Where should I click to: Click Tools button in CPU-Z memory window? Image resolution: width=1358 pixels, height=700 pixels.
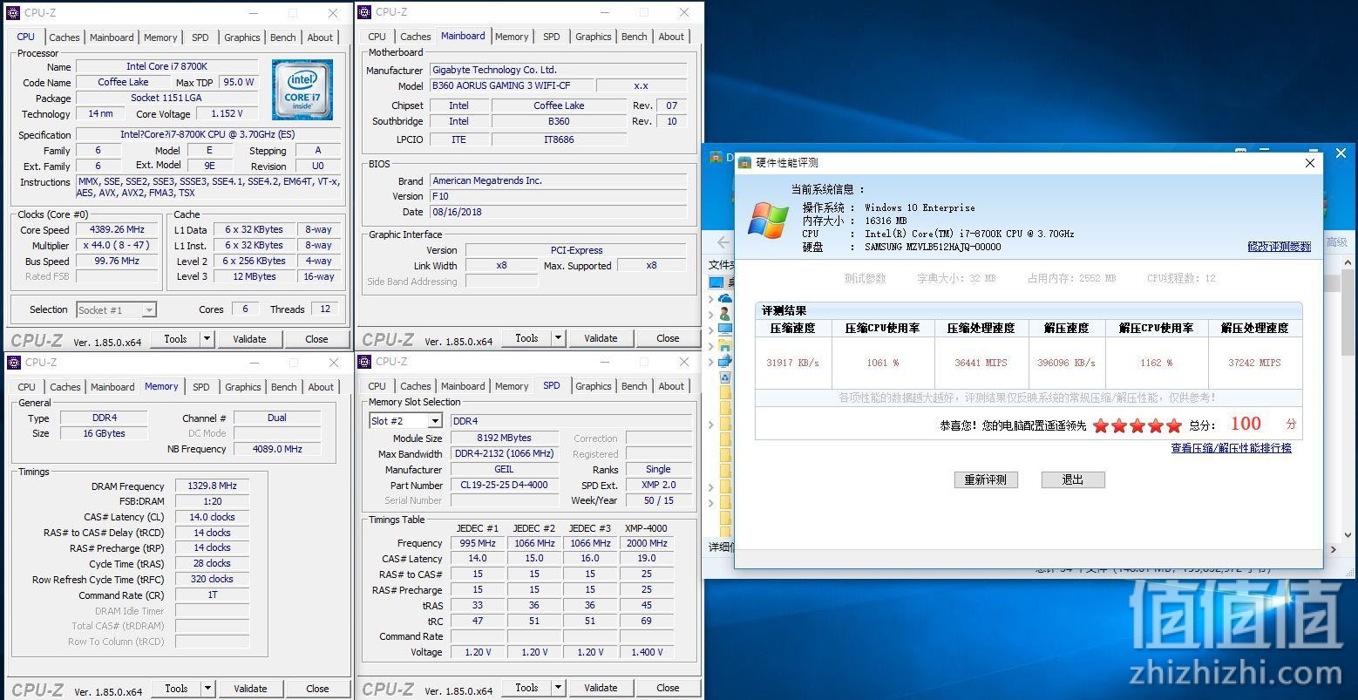click(176, 689)
